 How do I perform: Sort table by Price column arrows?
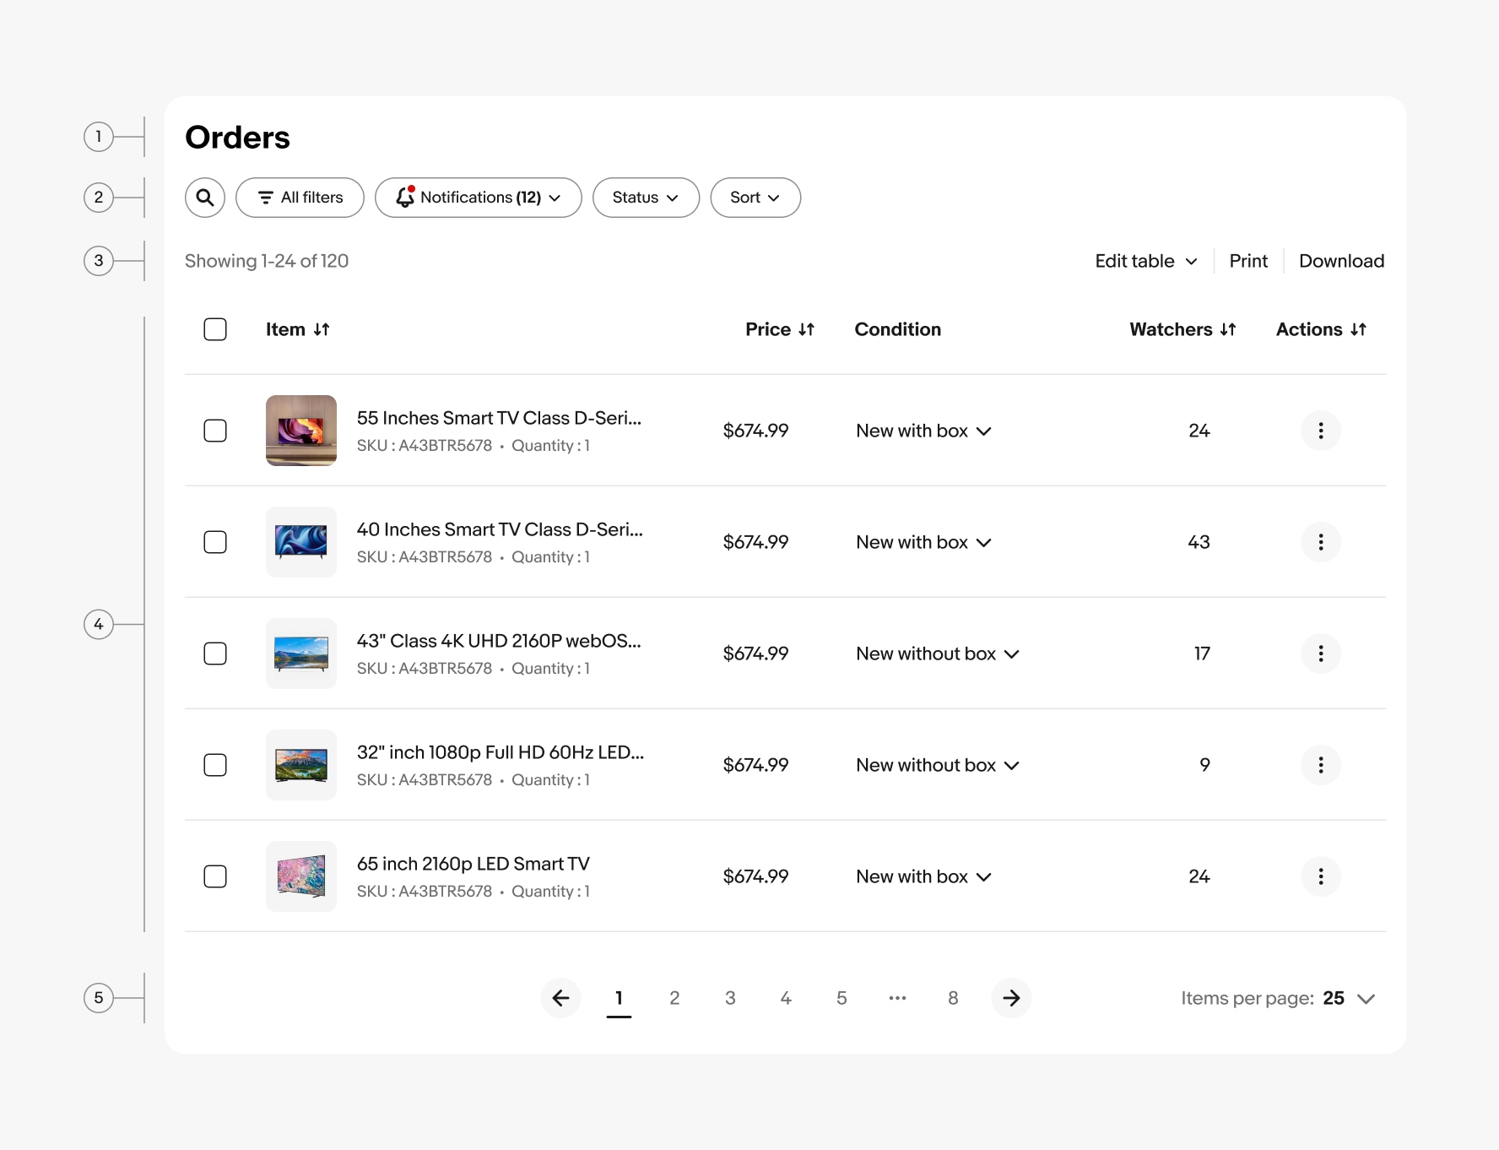[x=807, y=330]
